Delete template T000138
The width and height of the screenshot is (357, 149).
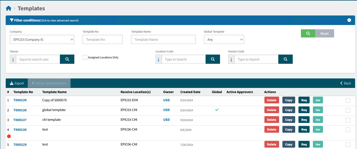[271, 110]
